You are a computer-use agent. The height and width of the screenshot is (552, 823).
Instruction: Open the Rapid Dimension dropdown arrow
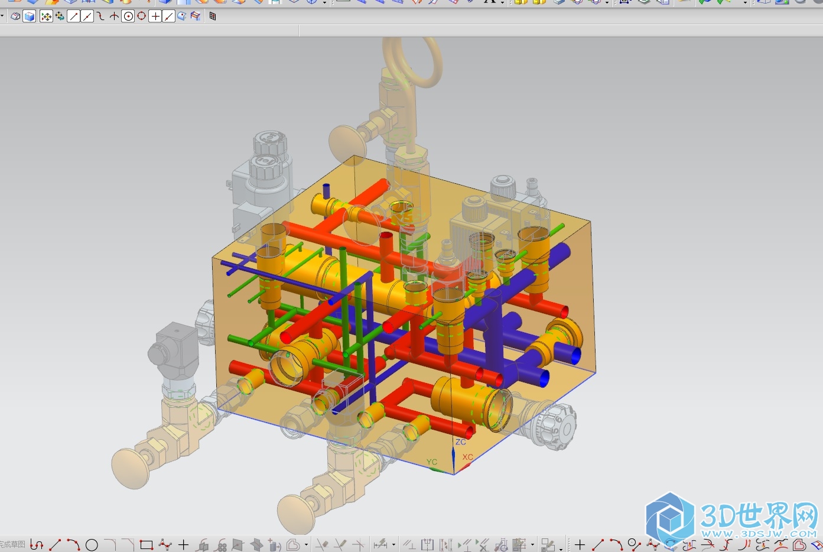pyautogui.click(x=393, y=544)
